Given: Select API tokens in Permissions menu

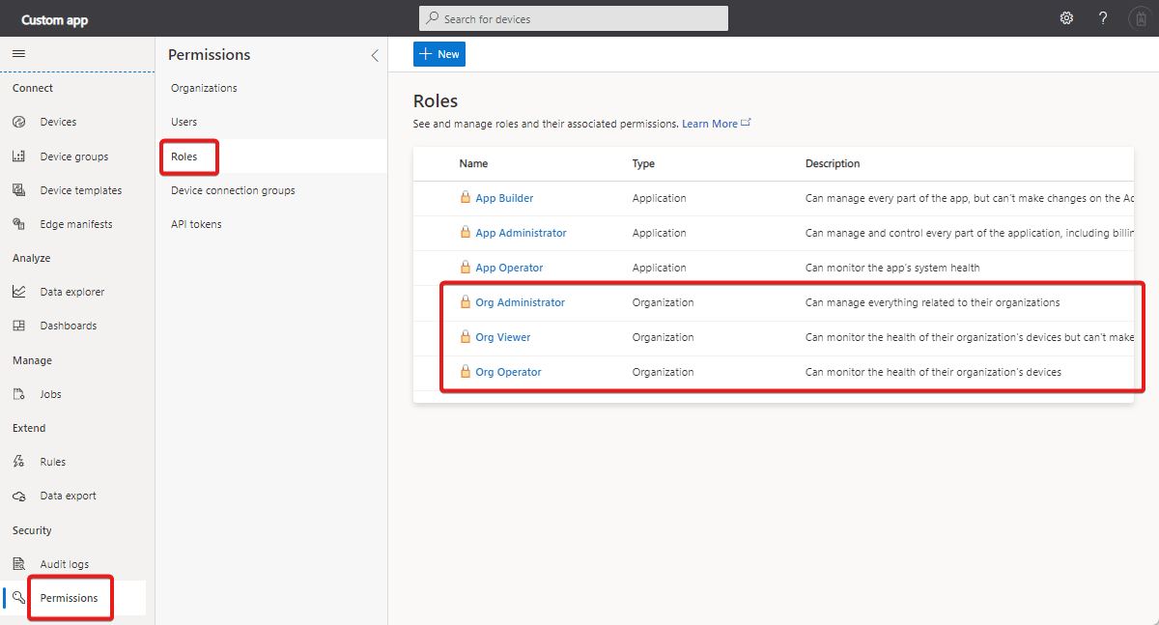Looking at the screenshot, I should [x=196, y=224].
